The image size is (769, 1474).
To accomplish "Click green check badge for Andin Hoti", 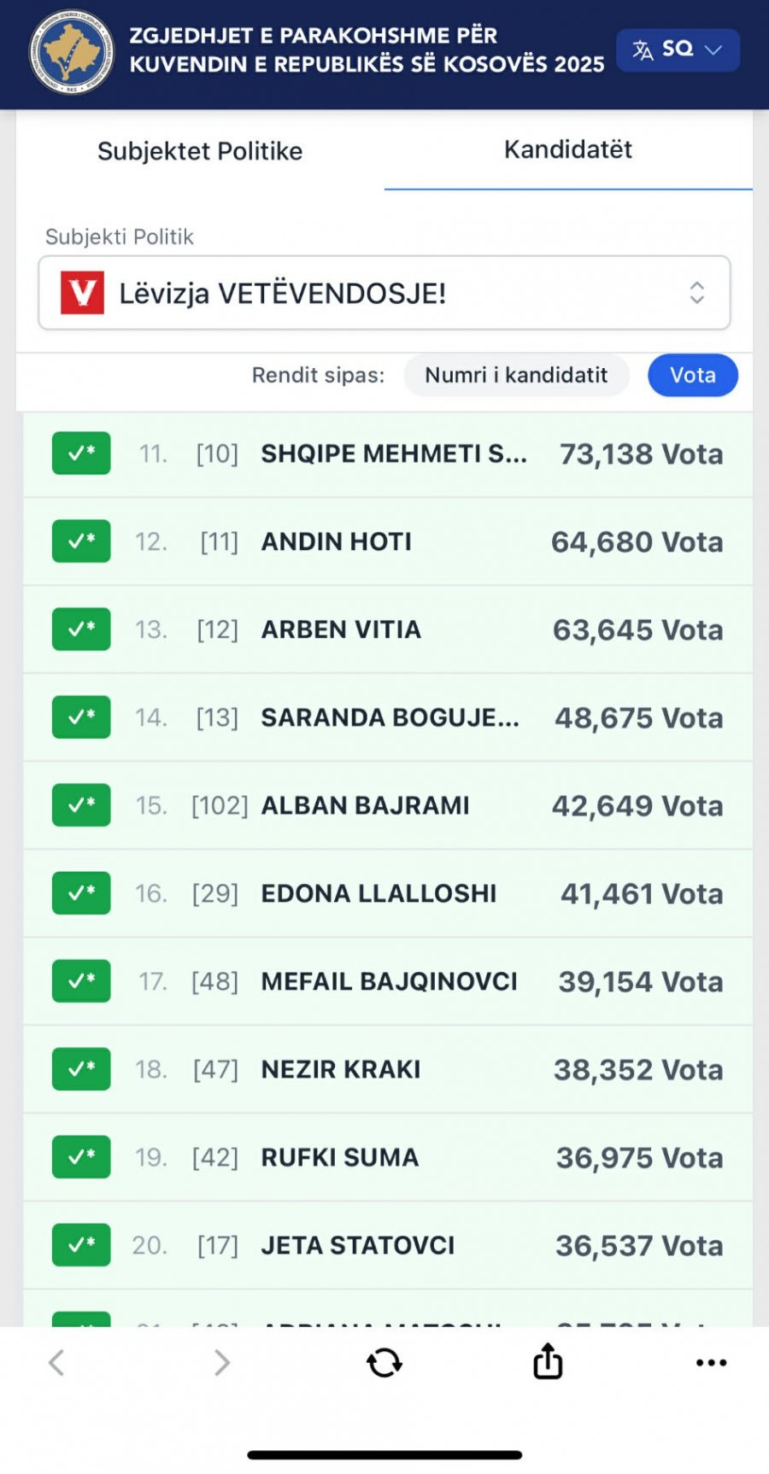I will click(81, 541).
